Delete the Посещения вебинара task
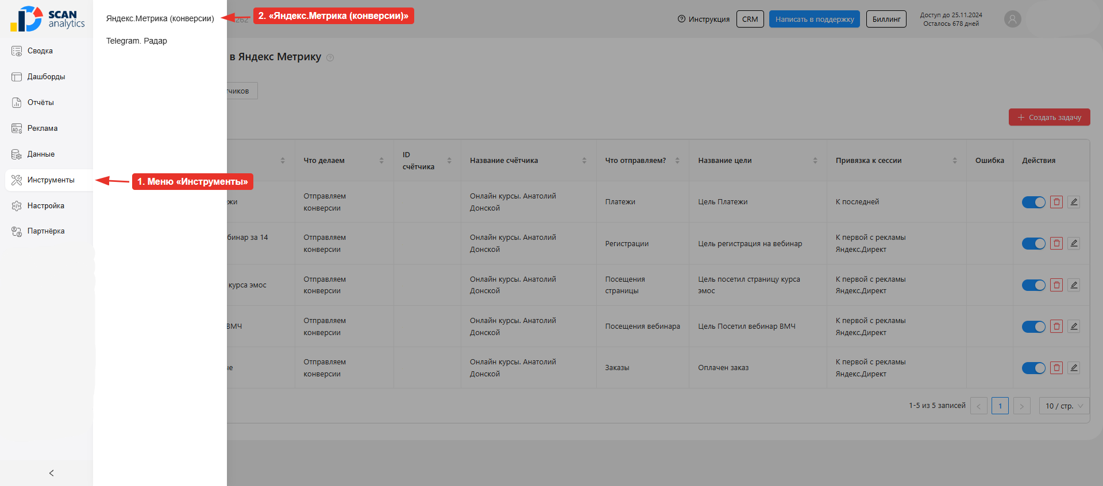Image resolution: width=1103 pixels, height=486 pixels. (1056, 326)
